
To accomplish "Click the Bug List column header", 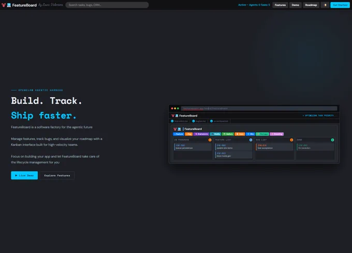I will tap(261, 140).
